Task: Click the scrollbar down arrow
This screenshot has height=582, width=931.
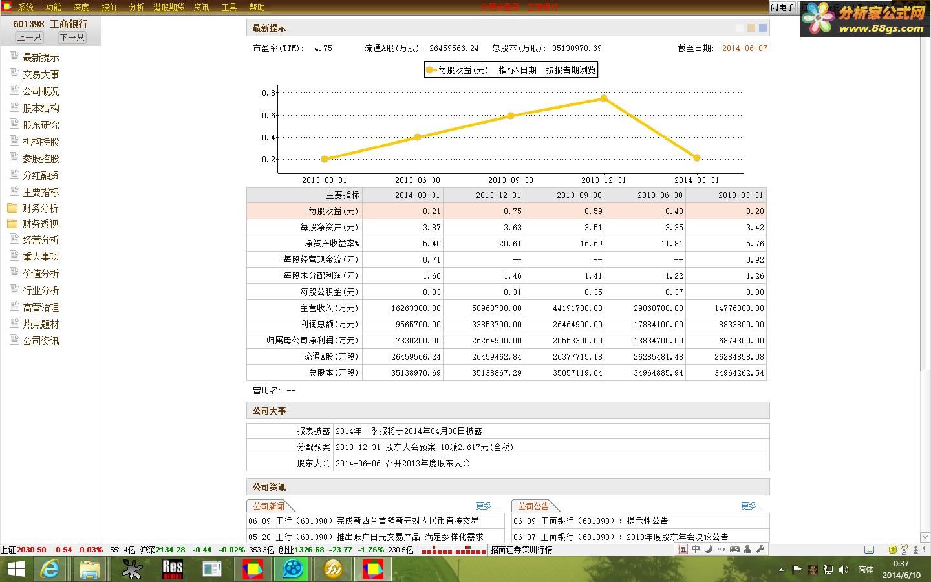Action: pyautogui.click(x=925, y=537)
